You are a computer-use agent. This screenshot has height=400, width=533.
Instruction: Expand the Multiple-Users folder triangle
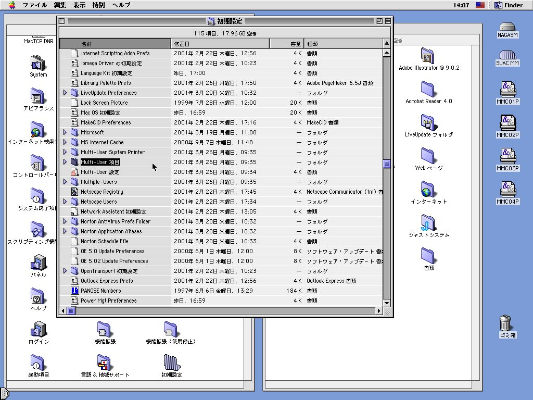coord(65,182)
